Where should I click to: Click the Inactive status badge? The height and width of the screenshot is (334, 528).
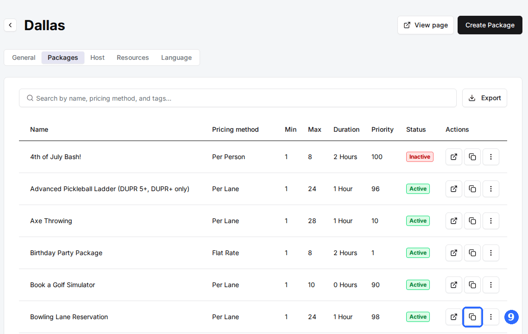click(420, 157)
